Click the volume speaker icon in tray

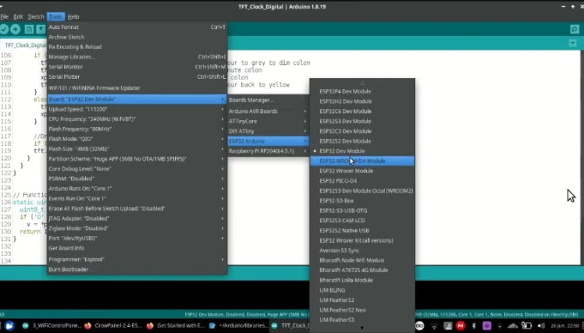coord(541,326)
